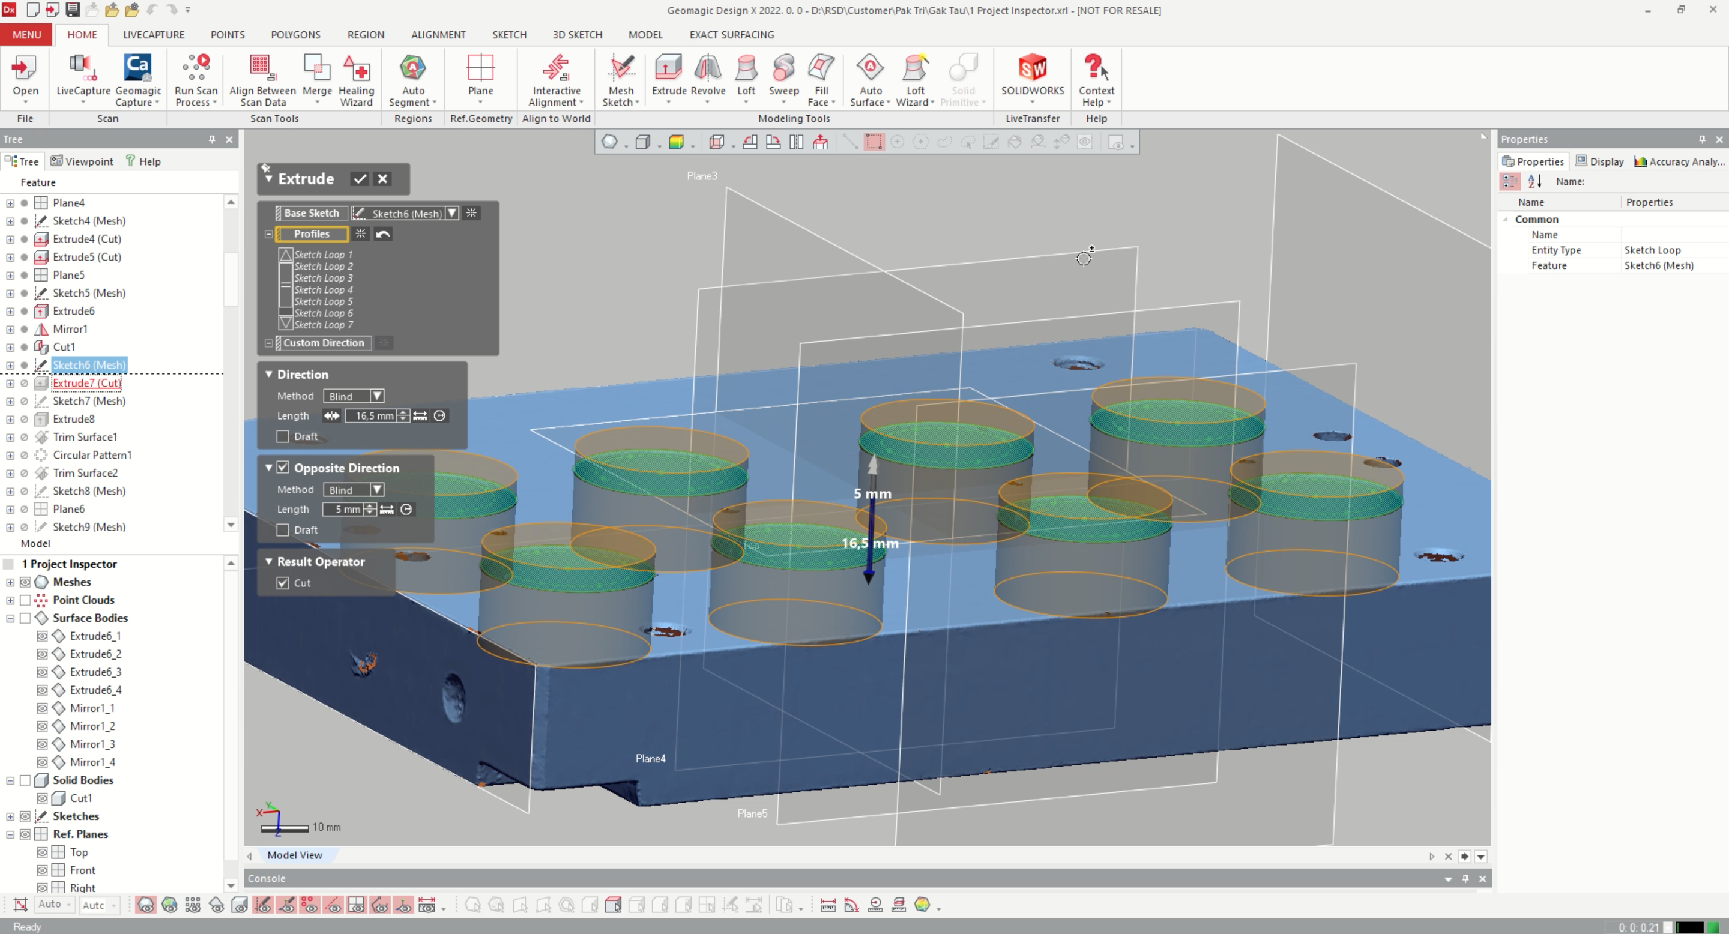Collapse the Surface Bodies node
Image resolution: width=1729 pixels, height=934 pixels.
point(10,619)
